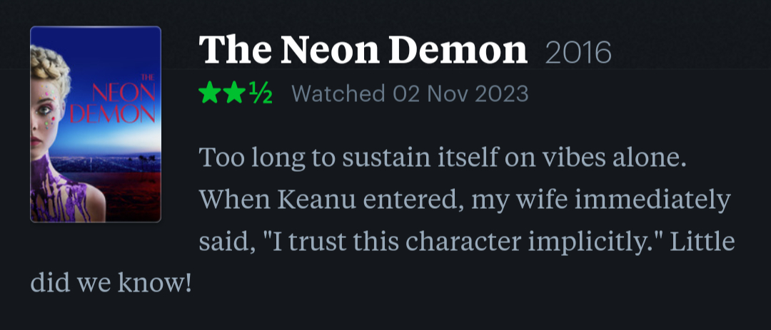771x330 pixels.
Task: Click the second green star icon
Action: click(233, 93)
